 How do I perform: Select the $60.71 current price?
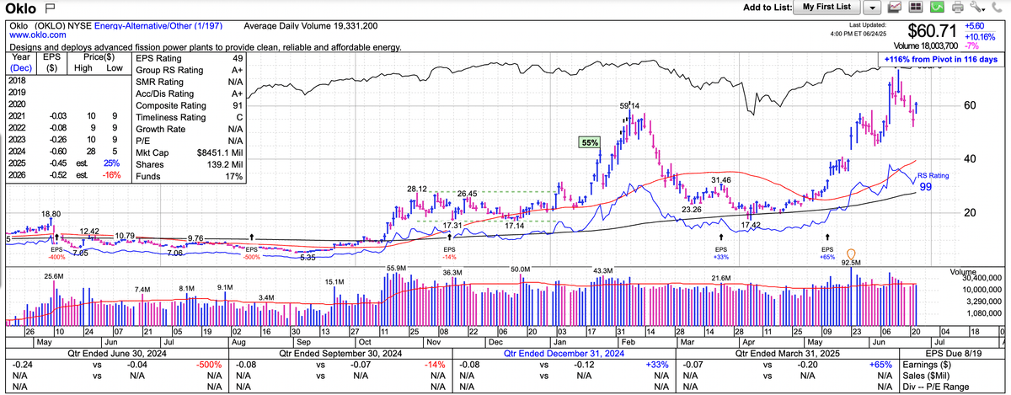(932, 32)
